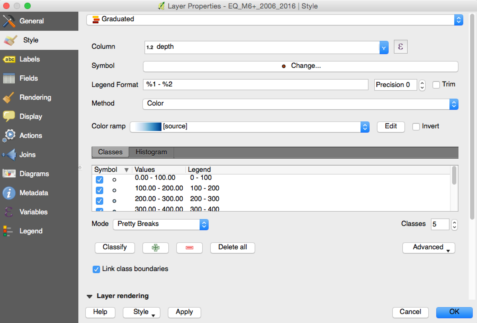
Task: Click the Help button
Action: point(100,312)
